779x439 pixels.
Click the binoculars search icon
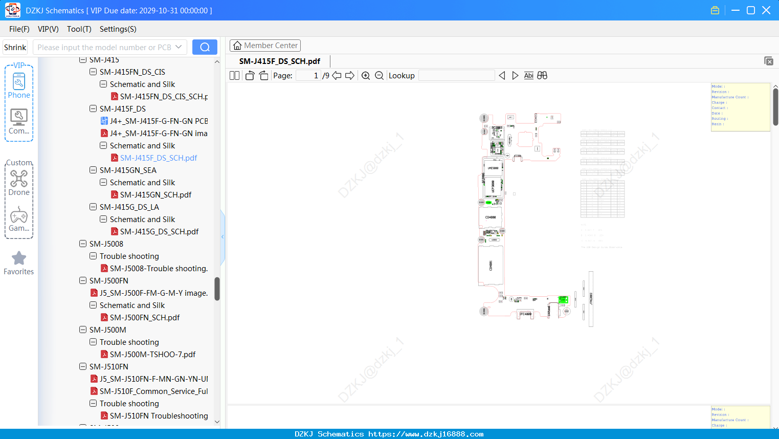coord(542,76)
